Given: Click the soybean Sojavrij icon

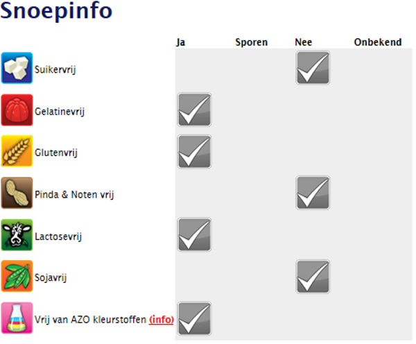Looking at the screenshot, I should click(x=17, y=277).
